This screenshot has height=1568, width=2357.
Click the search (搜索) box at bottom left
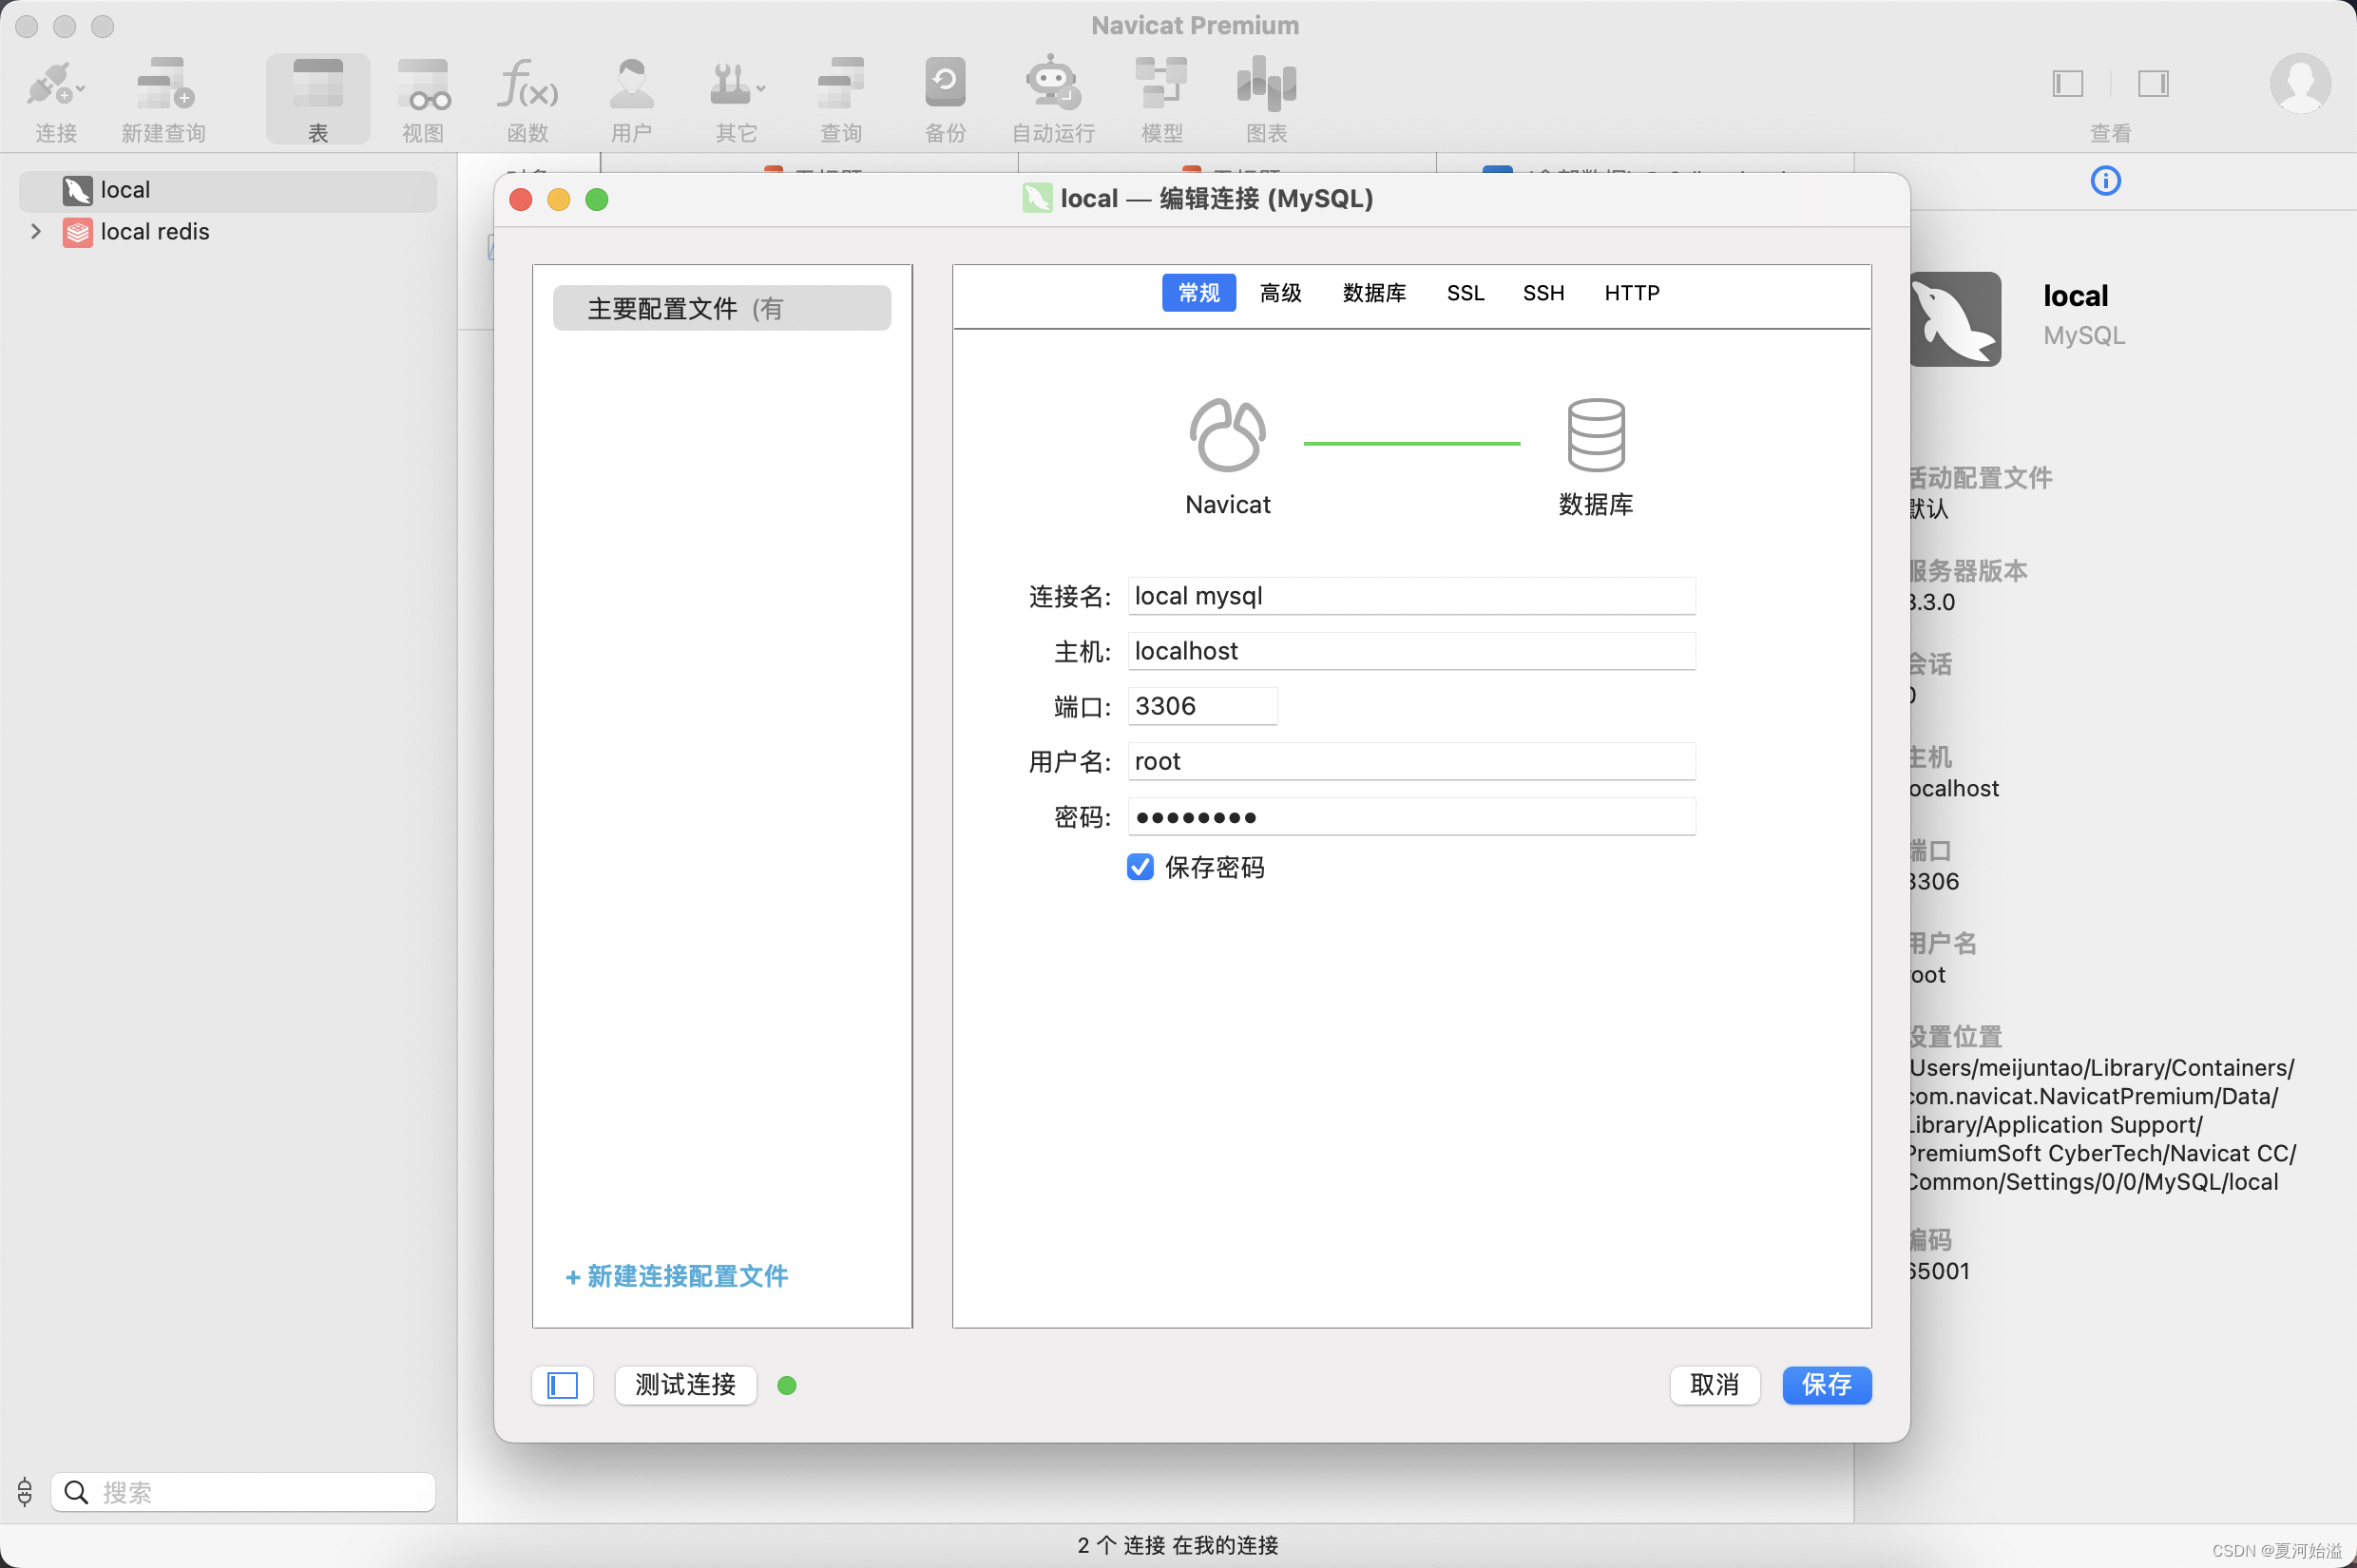coord(243,1492)
